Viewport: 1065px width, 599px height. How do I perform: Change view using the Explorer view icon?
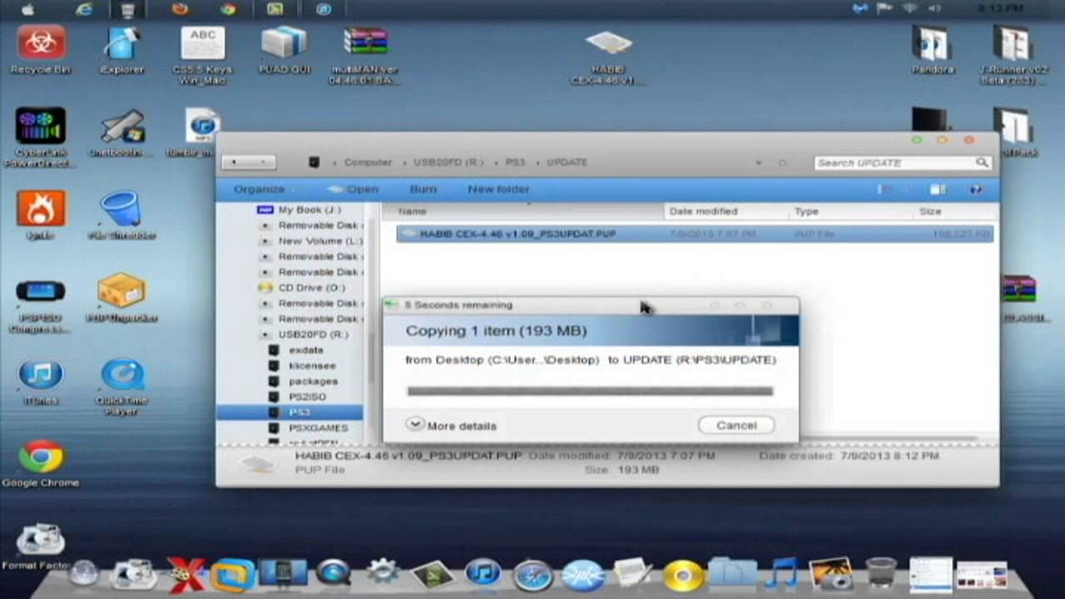point(884,190)
